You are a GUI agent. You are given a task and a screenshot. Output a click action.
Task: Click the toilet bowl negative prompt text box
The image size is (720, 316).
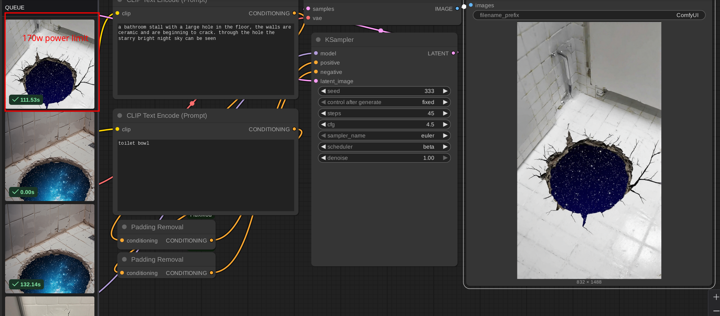[206, 175]
